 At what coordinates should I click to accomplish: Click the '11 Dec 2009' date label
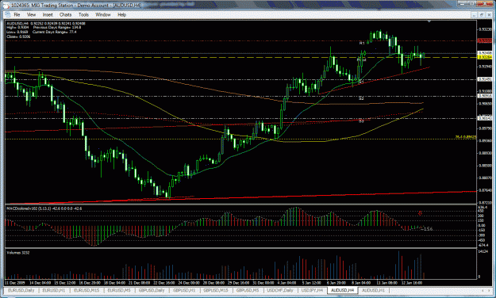click(14, 283)
